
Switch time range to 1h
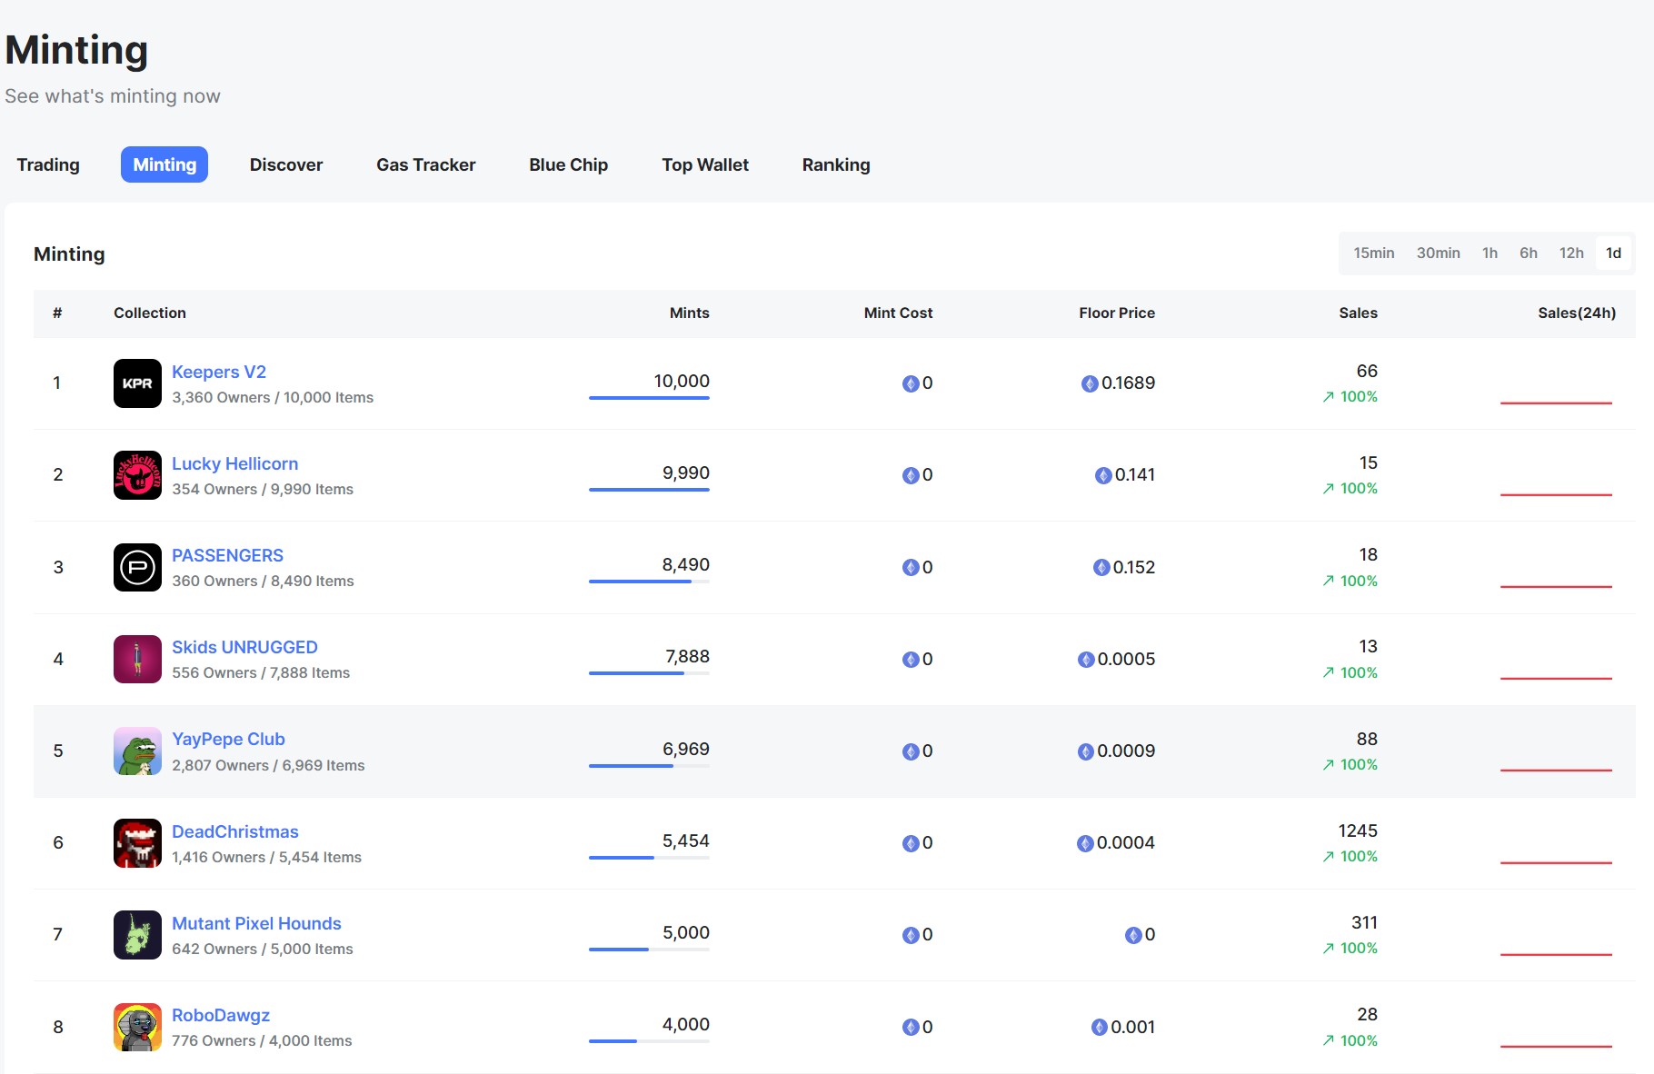1490,254
